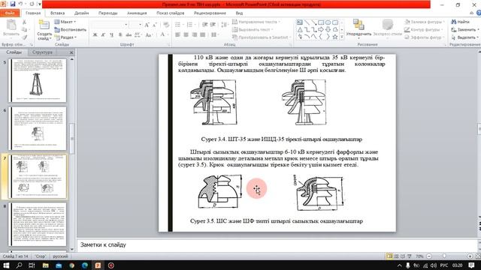The width and height of the screenshot is (481, 270).
Task: Open PowerPoint help with the question mark icon
Action: tap(479, 13)
